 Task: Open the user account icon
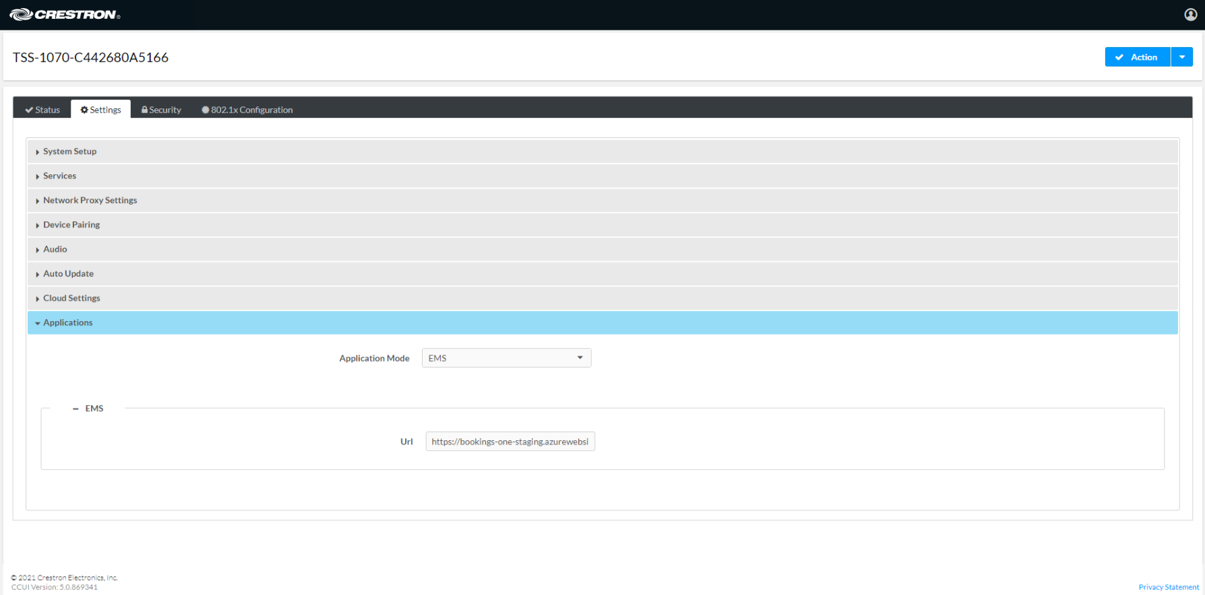click(1190, 15)
